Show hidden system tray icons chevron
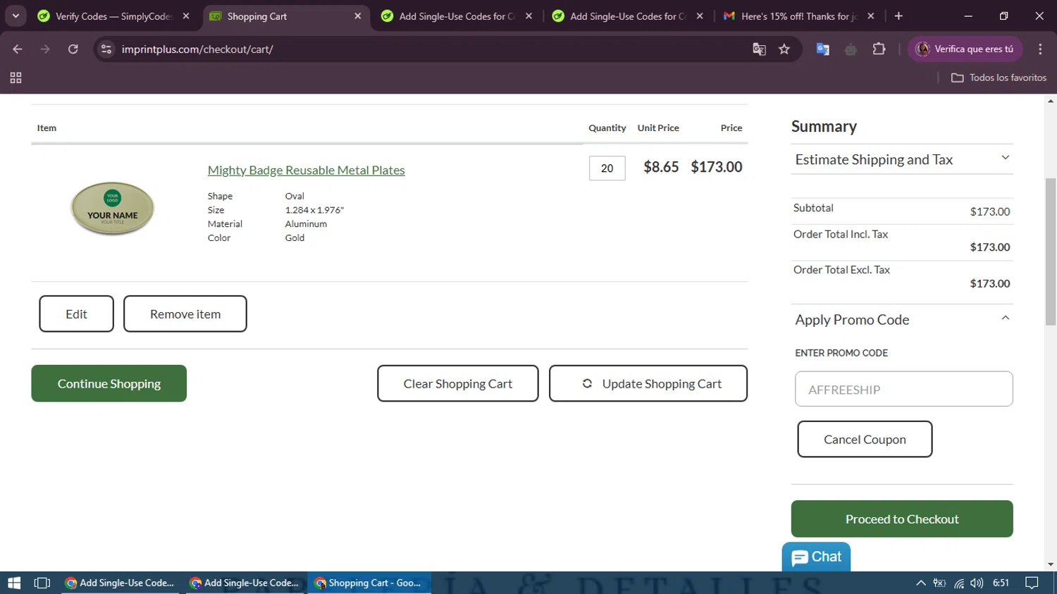This screenshot has height=594, width=1057. [x=920, y=583]
